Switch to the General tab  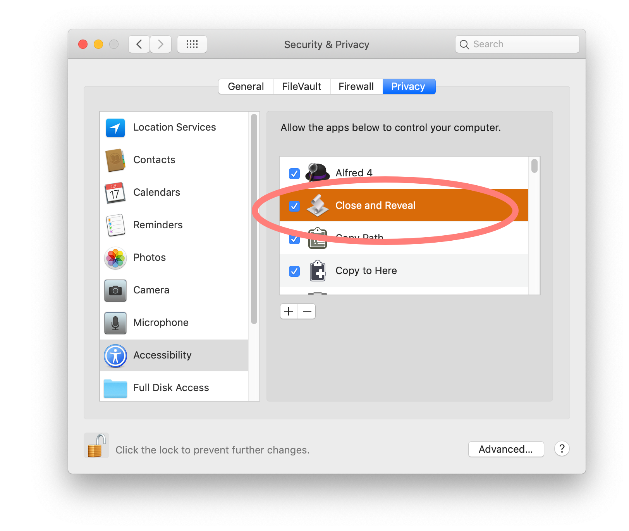tap(246, 86)
